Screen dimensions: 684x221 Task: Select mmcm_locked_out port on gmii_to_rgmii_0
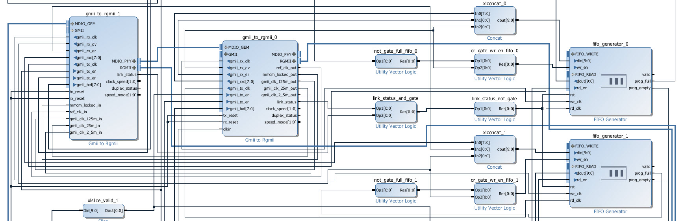point(280,74)
